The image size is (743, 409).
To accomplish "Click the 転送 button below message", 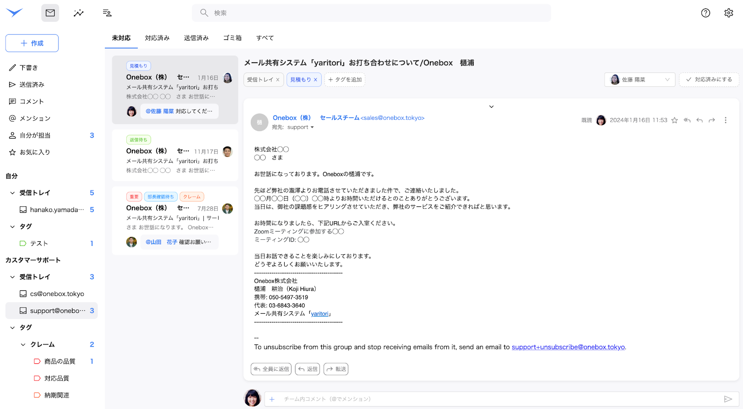I will (x=336, y=369).
